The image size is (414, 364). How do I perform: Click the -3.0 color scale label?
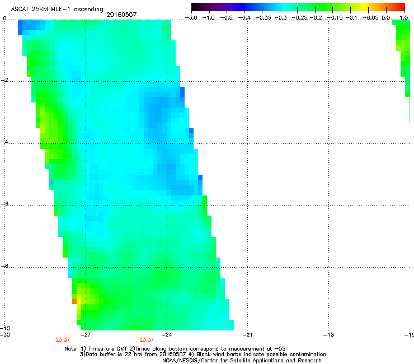click(x=191, y=18)
